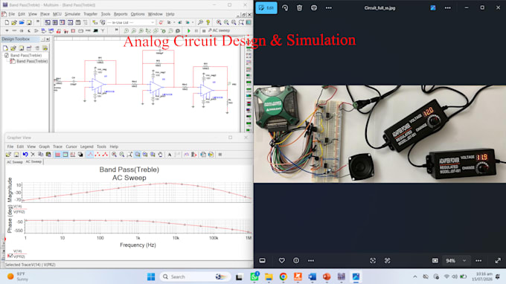Open Cursor menu in Grapher View

tap(71, 146)
